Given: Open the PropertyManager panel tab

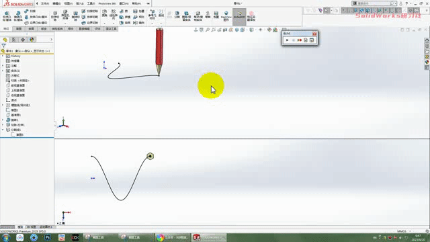Looking at the screenshot, I should coord(14,40).
